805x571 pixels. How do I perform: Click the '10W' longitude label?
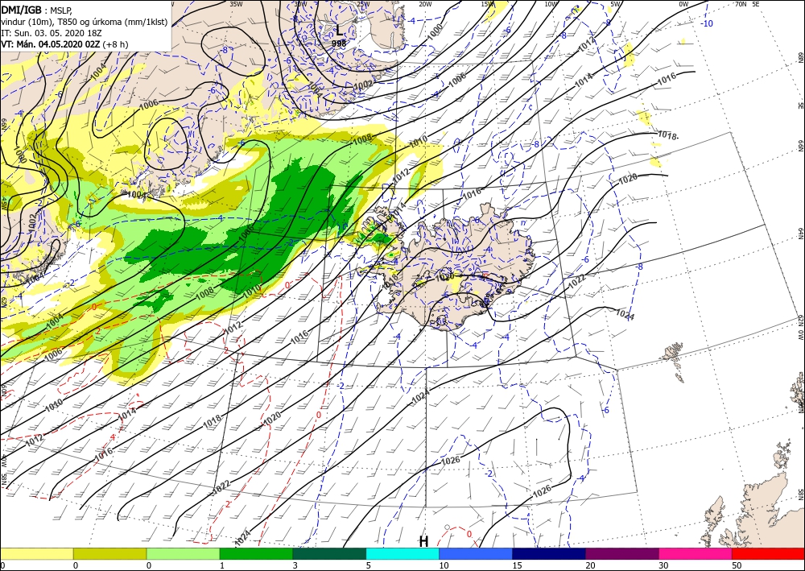pos(551,4)
